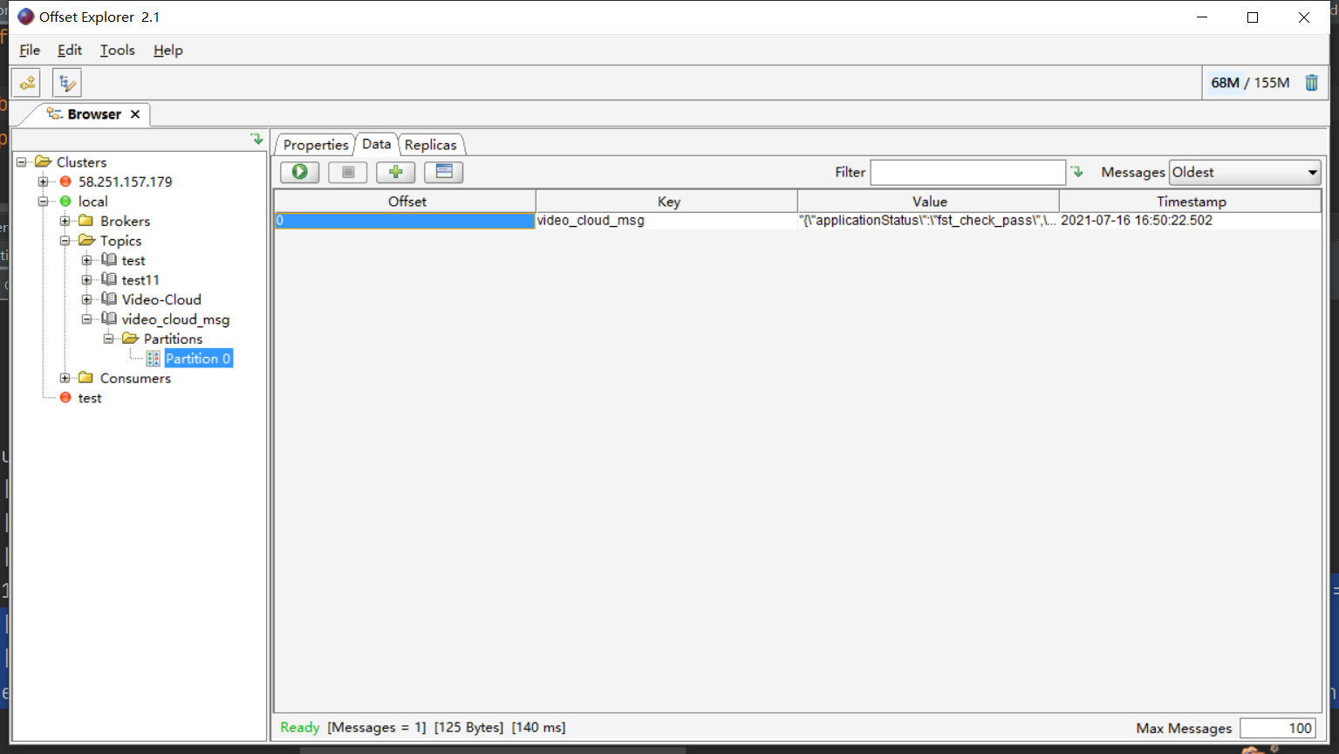Expand the 58.251.157.179 cluster node
The height and width of the screenshot is (754, 1339).
(x=43, y=182)
